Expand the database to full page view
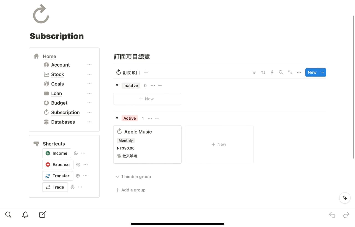Screen dimensions: 355x227 290,72
